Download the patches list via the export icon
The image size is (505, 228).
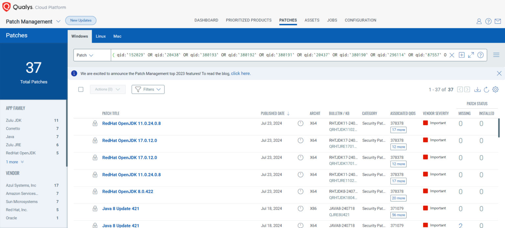(477, 89)
